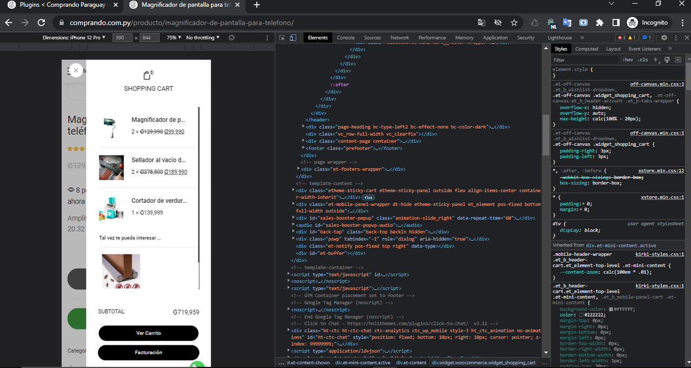Click the #ffffff background-color swatch
Screen dimensions: 691x368
pyautogui.click(x=611, y=309)
